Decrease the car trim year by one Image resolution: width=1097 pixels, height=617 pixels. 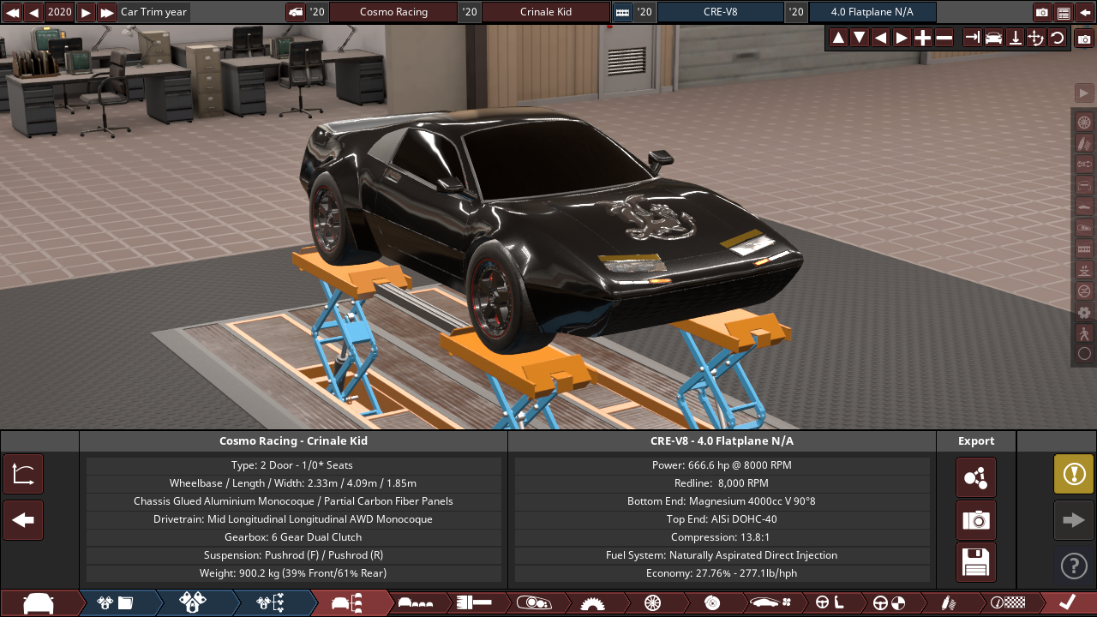[x=33, y=12]
